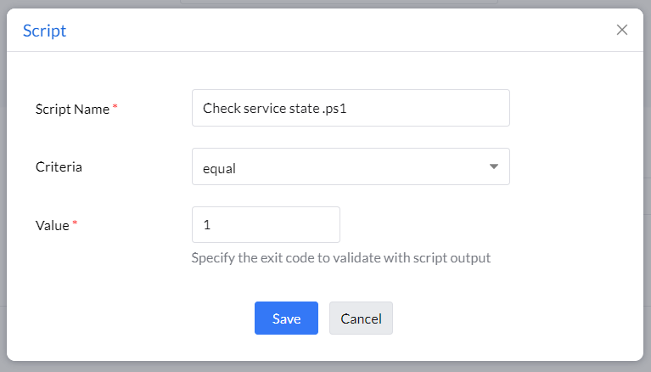Click the Script Name text field
The width and height of the screenshot is (651, 372).
(x=351, y=109)
